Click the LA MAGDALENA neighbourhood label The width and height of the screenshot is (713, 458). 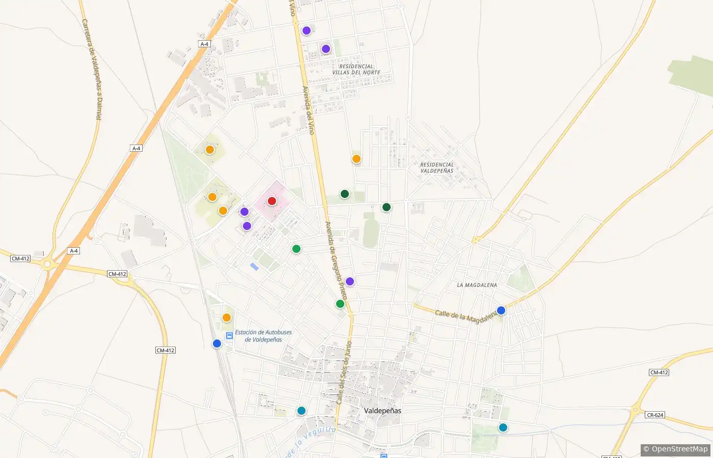477,285
